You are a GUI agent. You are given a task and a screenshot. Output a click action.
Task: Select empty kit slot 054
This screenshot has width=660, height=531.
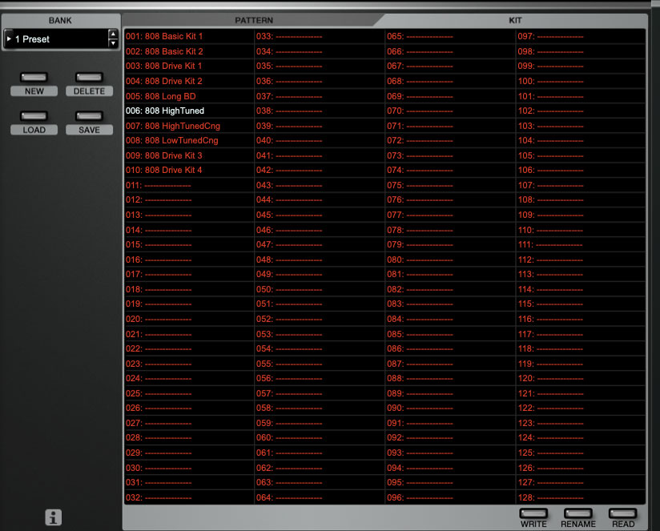320,348
